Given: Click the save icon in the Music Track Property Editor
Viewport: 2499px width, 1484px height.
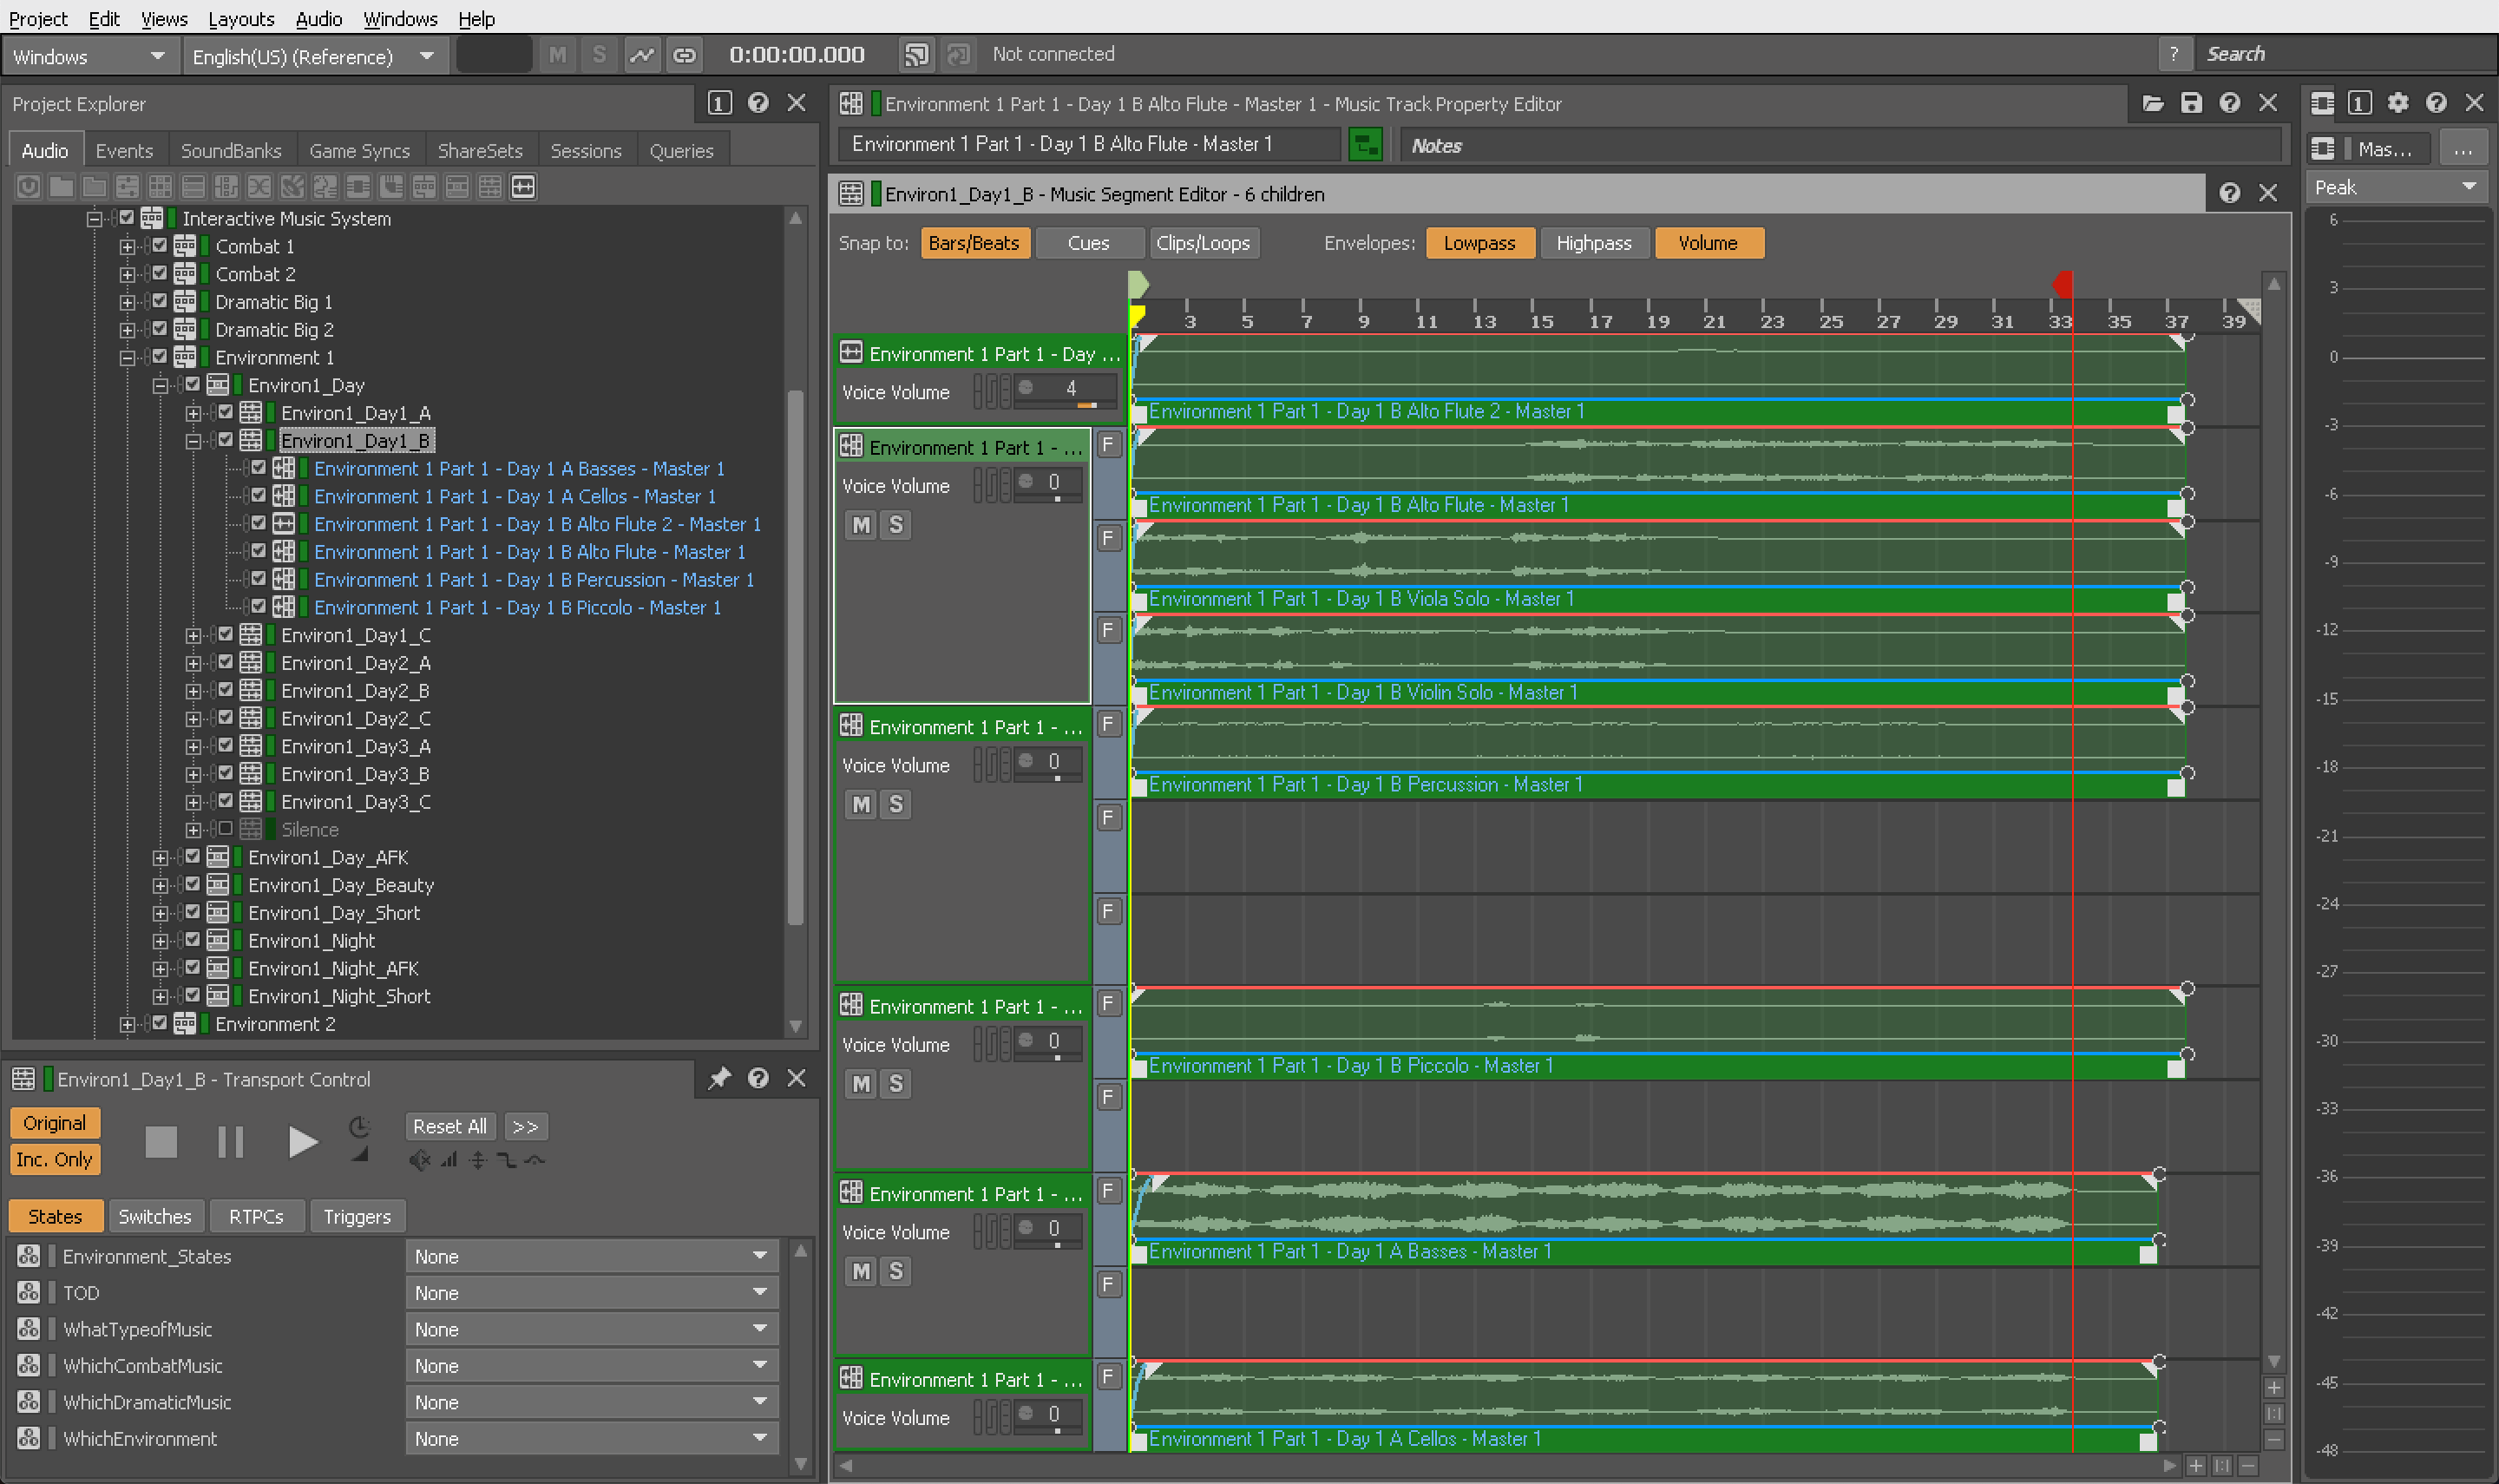Looking at the screenshot, I should click(2191, 103).
